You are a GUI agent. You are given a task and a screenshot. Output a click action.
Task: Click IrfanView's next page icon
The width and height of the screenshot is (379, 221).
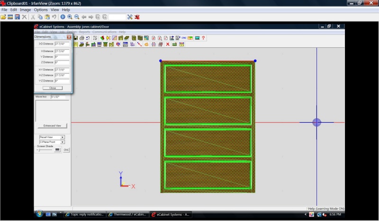pyautogui.click(x=105, y=17)
